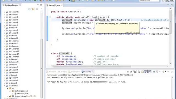Toggle Link with Editor in Package Explorer
This screenshot has height=99, width=176.
(x=33, y=9)
